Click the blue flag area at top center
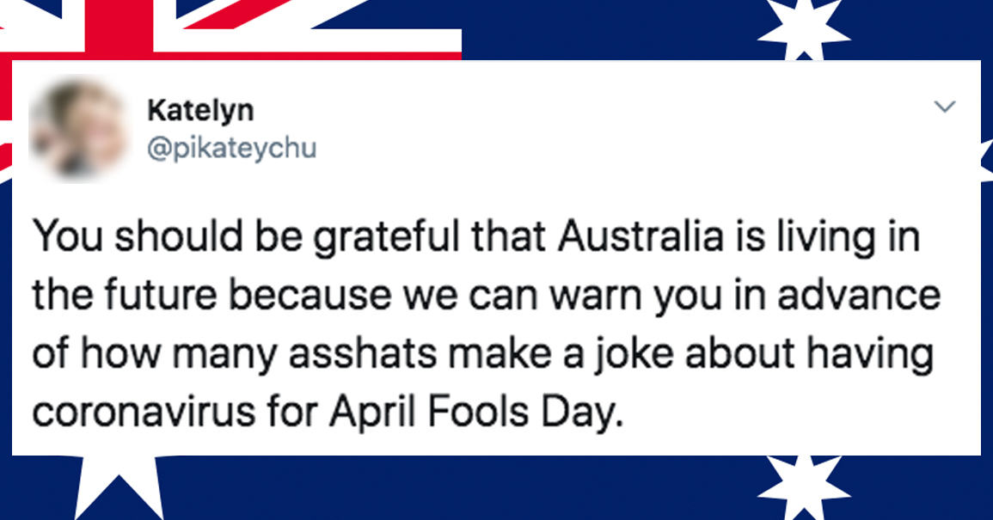This screenshot has width=993, height=520. tap(602, 30)
